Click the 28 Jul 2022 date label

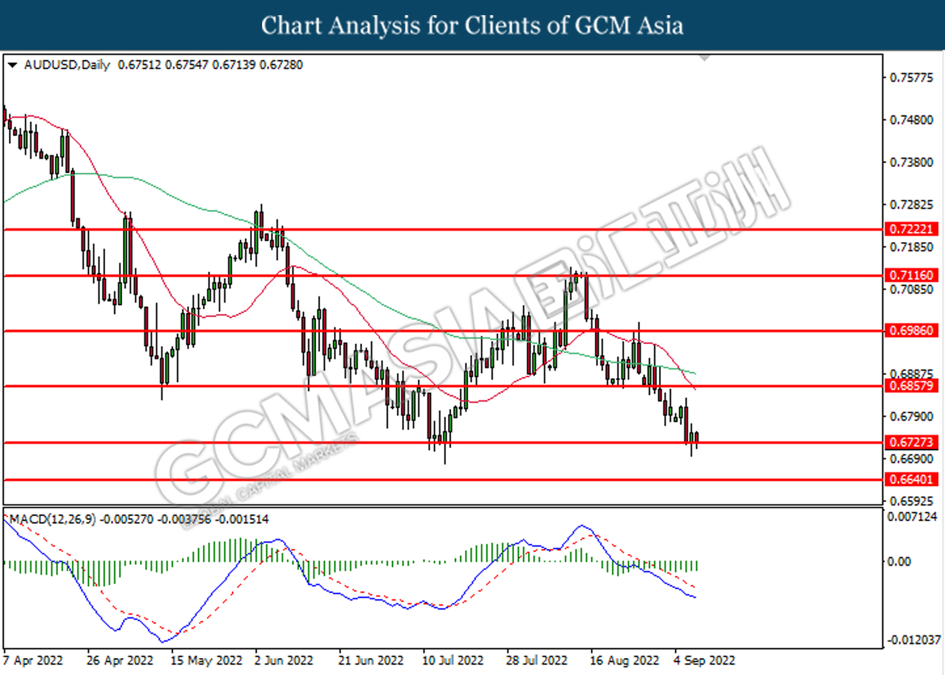point(536,661)
